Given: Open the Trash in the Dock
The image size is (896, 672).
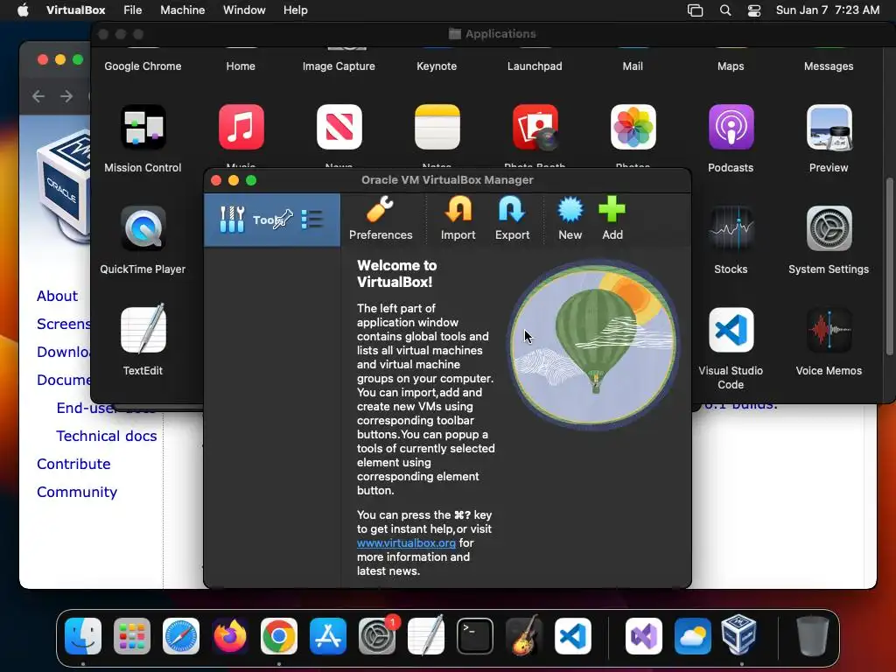Looking at the screenshot, I should tap(813, 635).
